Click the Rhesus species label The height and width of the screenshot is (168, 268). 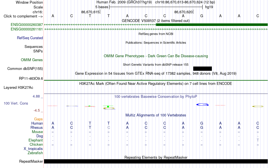pos(37,127)
